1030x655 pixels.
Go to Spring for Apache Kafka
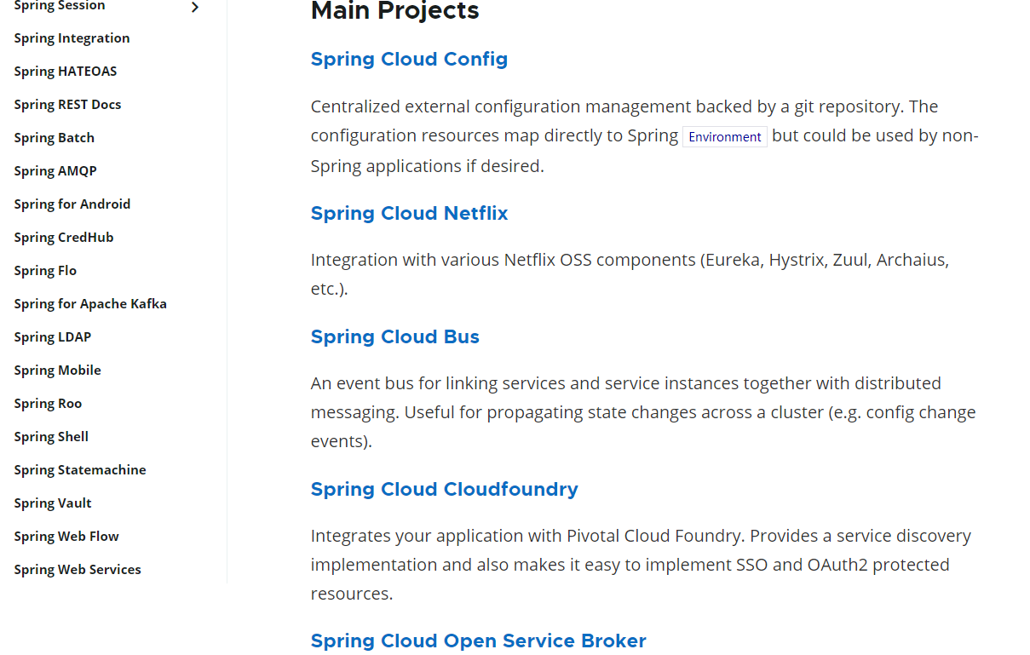coord(90,304)
